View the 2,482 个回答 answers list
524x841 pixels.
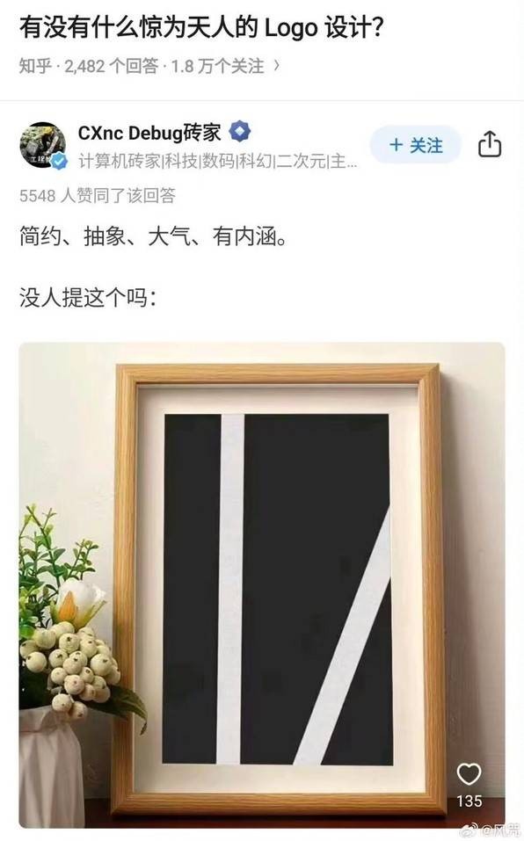click(112, 66)
